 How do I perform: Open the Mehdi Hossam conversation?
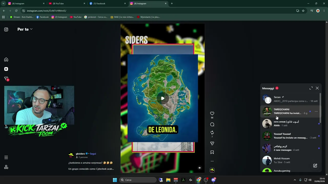point(290,160)
